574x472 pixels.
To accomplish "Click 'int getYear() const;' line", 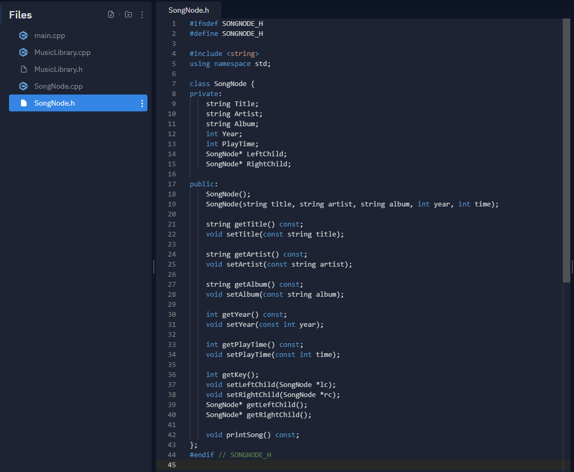I will click(246, 315).
